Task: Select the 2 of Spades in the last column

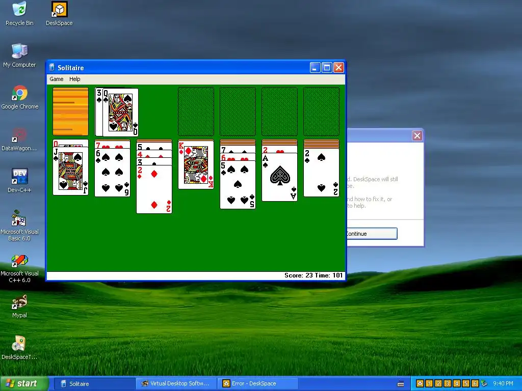Action: [321, 173]
